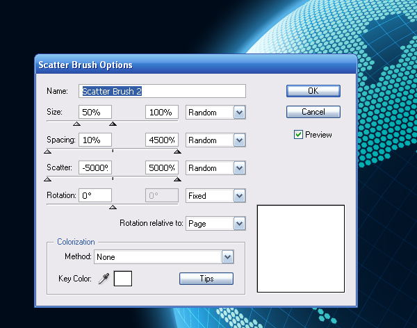The image size is (417, 328).
Task: Click the Cancel button
Action: (x=313, y=112)
